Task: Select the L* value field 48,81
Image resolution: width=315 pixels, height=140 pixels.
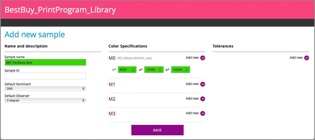Action: pyautogui.click(x=127, y=70)
